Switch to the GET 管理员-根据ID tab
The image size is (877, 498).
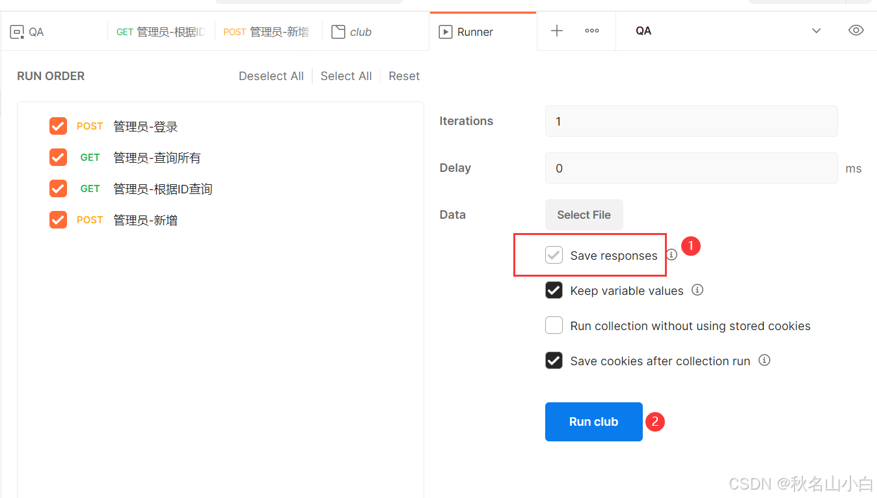tap(161, 32)
